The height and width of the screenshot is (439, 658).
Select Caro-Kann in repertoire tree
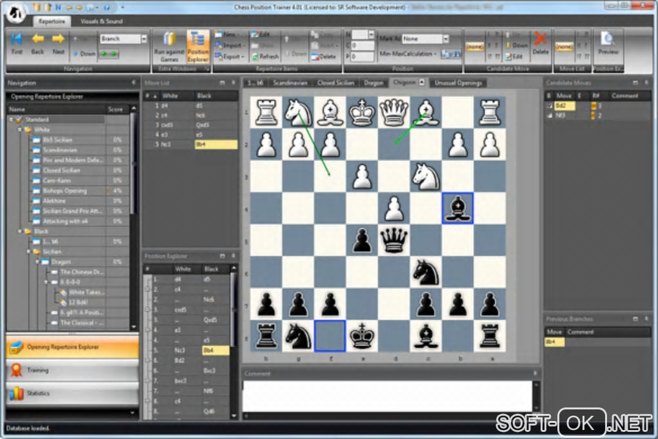point(57,180)
